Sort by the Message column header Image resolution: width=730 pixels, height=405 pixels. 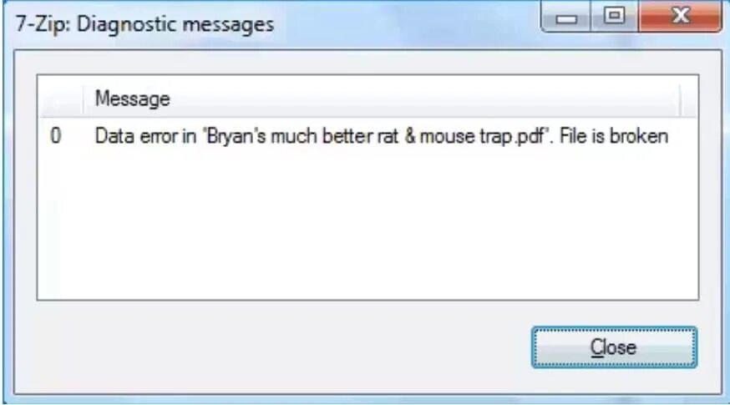click(381, 99)
